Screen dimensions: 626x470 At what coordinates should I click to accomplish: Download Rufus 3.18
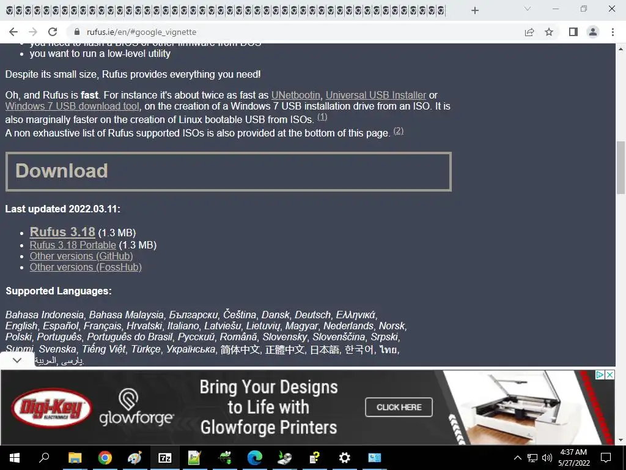point(62,232)
